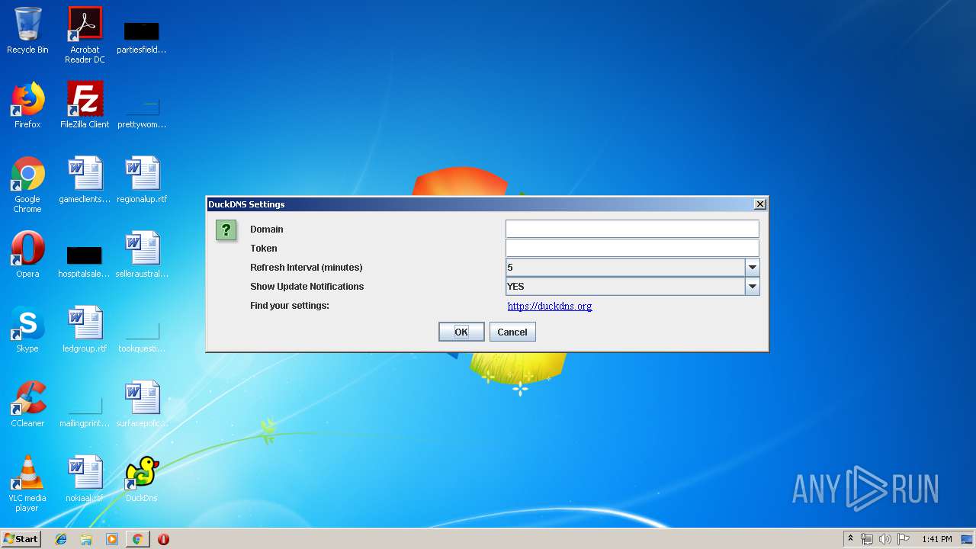976x549 pixels.
Task: Launch CCleaner desktop shortcut
Action: [x=27, y=404]
